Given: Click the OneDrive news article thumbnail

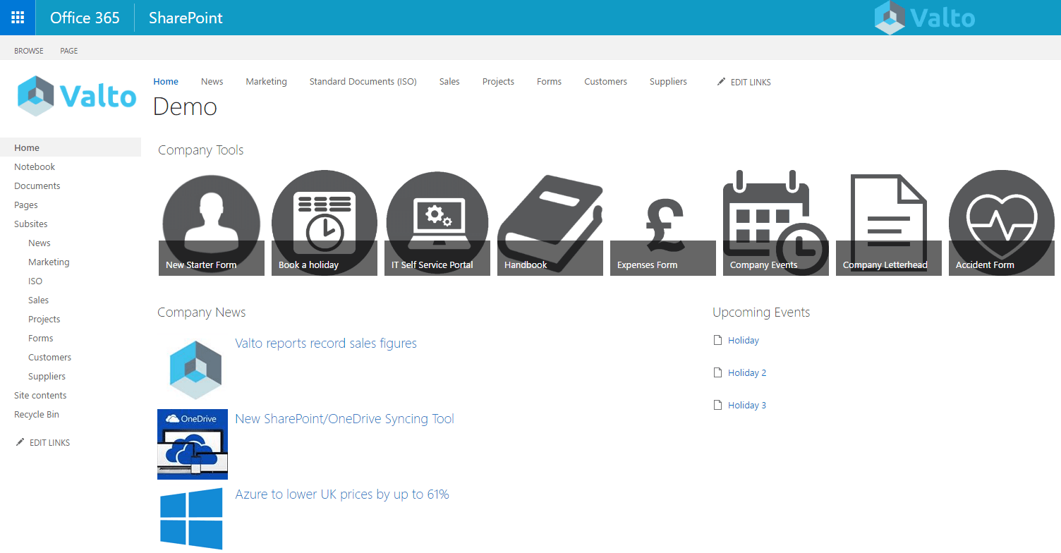Looking at the screenshot, I should (193, 444).
